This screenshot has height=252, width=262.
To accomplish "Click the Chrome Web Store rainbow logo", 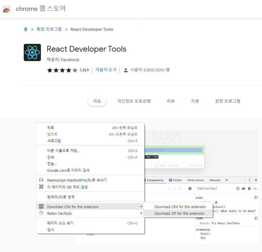I will tap(7, 9).
